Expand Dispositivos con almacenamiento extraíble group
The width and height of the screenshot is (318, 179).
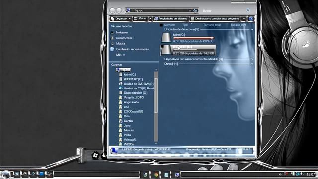252,59
